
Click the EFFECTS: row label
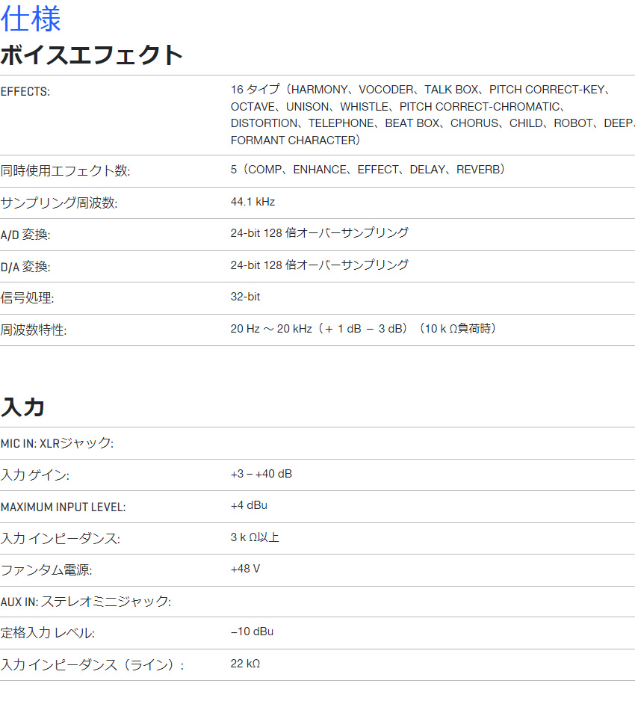click(25, 91)
